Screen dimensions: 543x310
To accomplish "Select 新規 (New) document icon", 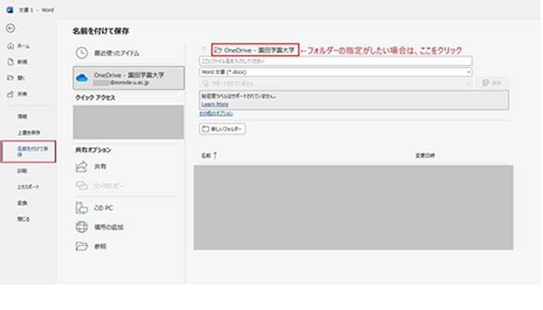I will coord(10,61).
